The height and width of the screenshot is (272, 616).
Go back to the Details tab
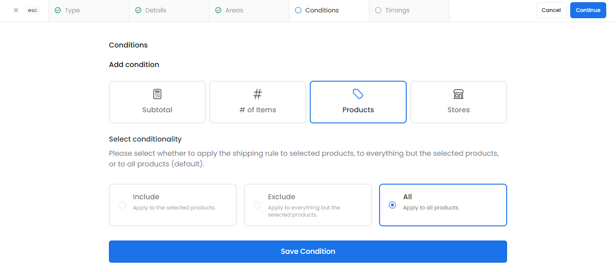[156, 10]
